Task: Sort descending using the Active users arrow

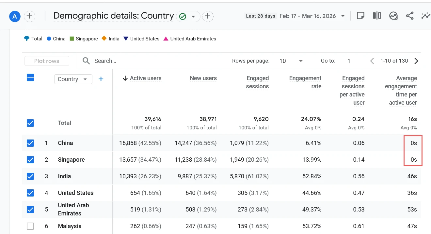Action: pyautogui.click(x=126, y=78)
